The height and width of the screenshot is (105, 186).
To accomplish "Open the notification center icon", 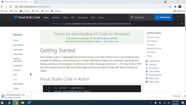I will pos(183,103).
